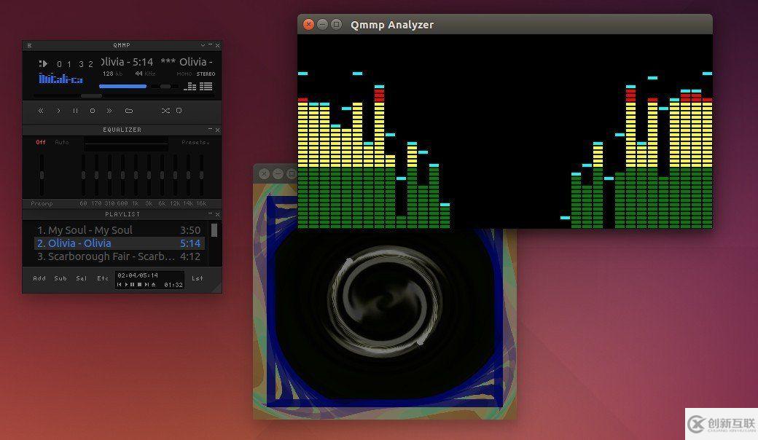Toggle the playlist window button icon
Viewport: 758px width, 440px height.
point(207,87)
